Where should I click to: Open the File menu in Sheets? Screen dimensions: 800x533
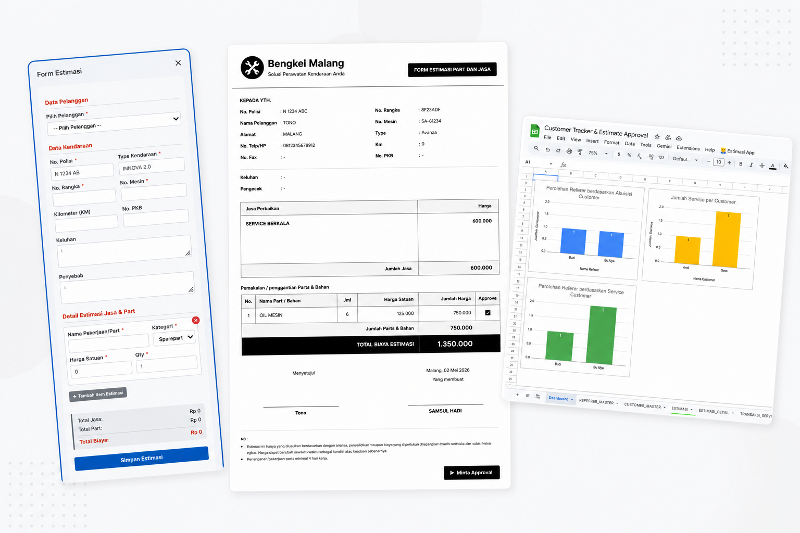pyautogui.click(x=547, y=137)
